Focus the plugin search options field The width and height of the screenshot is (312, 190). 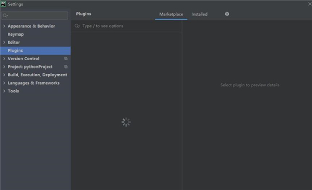click(x=126, y=26)
